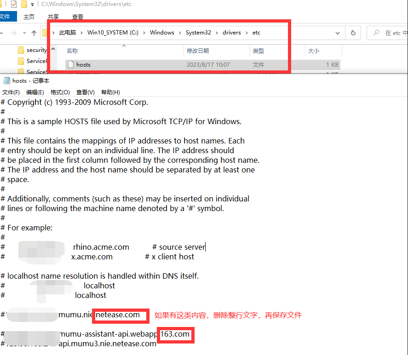Click 'mumu-assistant-api.webapp' hosts entry
408x355 pixels.
tap(109, 334)
